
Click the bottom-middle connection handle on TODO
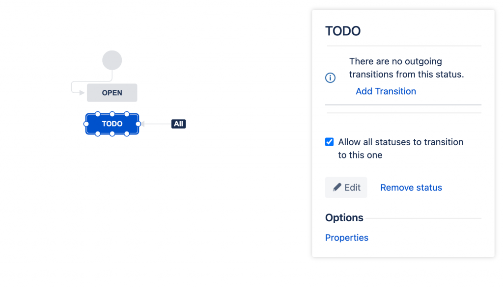pos(112,134)
